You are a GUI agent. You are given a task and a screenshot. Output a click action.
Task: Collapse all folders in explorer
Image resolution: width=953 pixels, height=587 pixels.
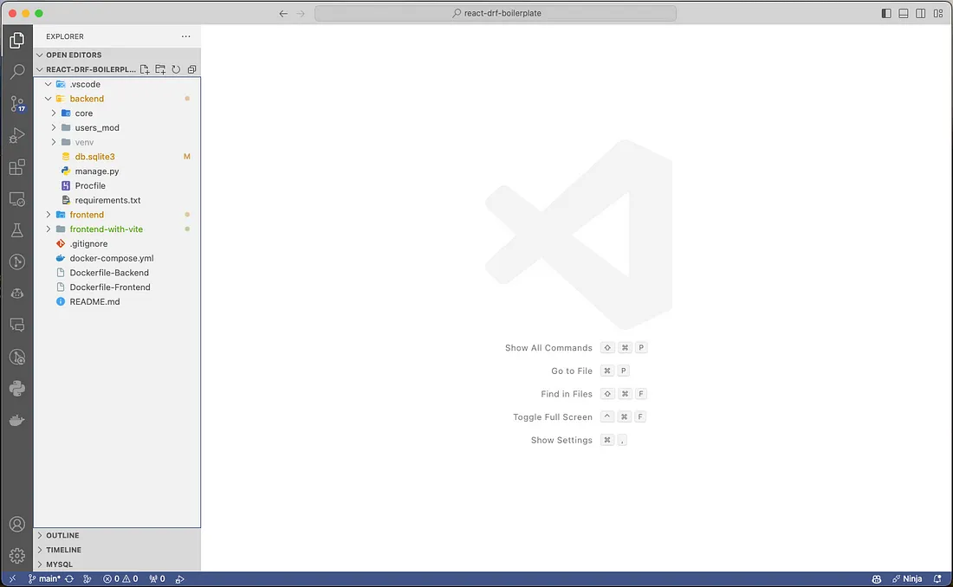[x=192, y=69]
